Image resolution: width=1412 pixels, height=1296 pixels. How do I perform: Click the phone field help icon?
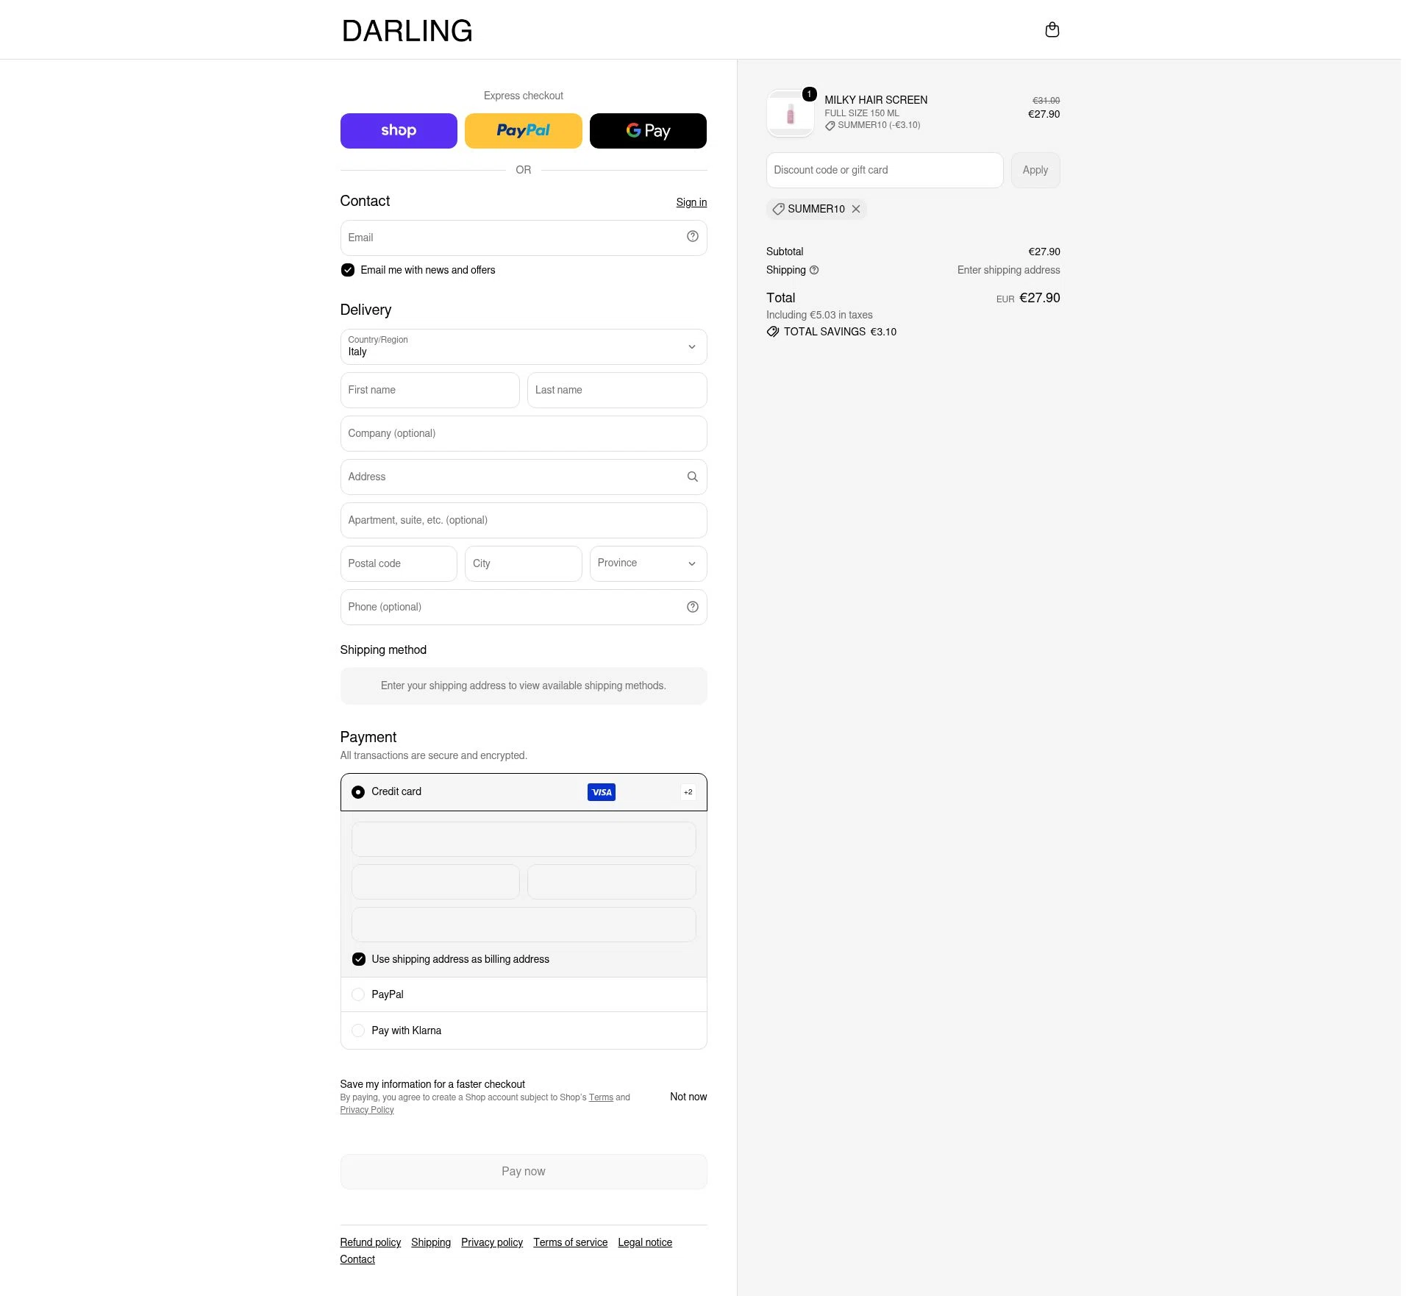pyautogui.click(x=692, y=607)
